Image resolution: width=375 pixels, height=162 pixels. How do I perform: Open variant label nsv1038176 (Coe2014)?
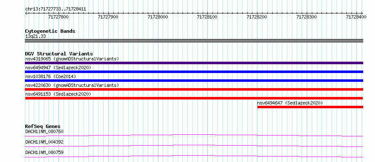(51, 76)
